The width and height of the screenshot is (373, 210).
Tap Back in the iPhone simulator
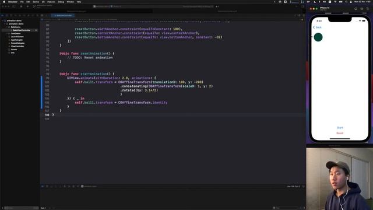pos(317,27)
